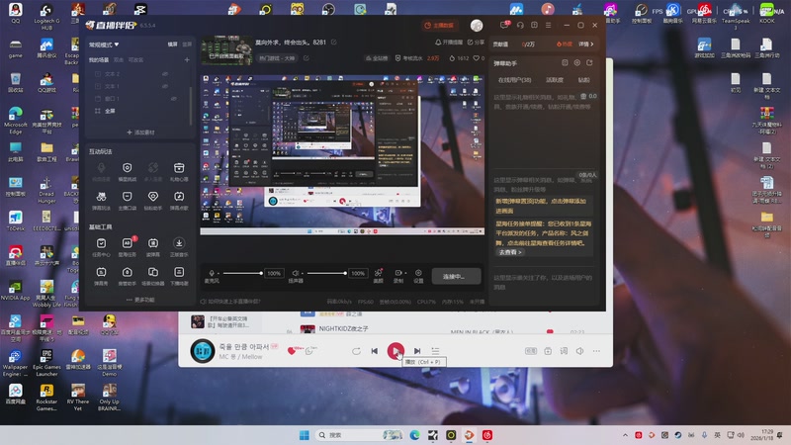
Task: Open the 场景切换器 tool
Action: click(153, 276)
